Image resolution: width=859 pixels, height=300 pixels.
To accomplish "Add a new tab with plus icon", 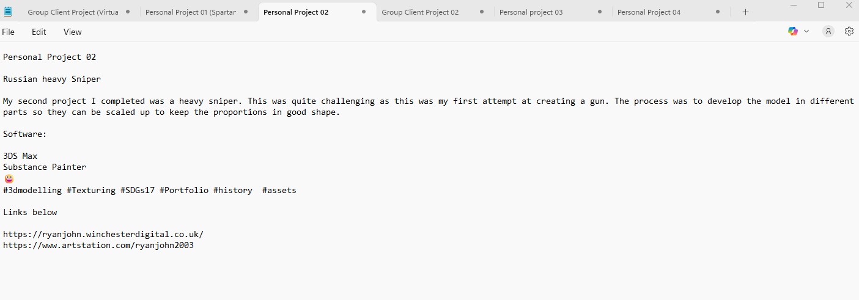I will 745,12.
